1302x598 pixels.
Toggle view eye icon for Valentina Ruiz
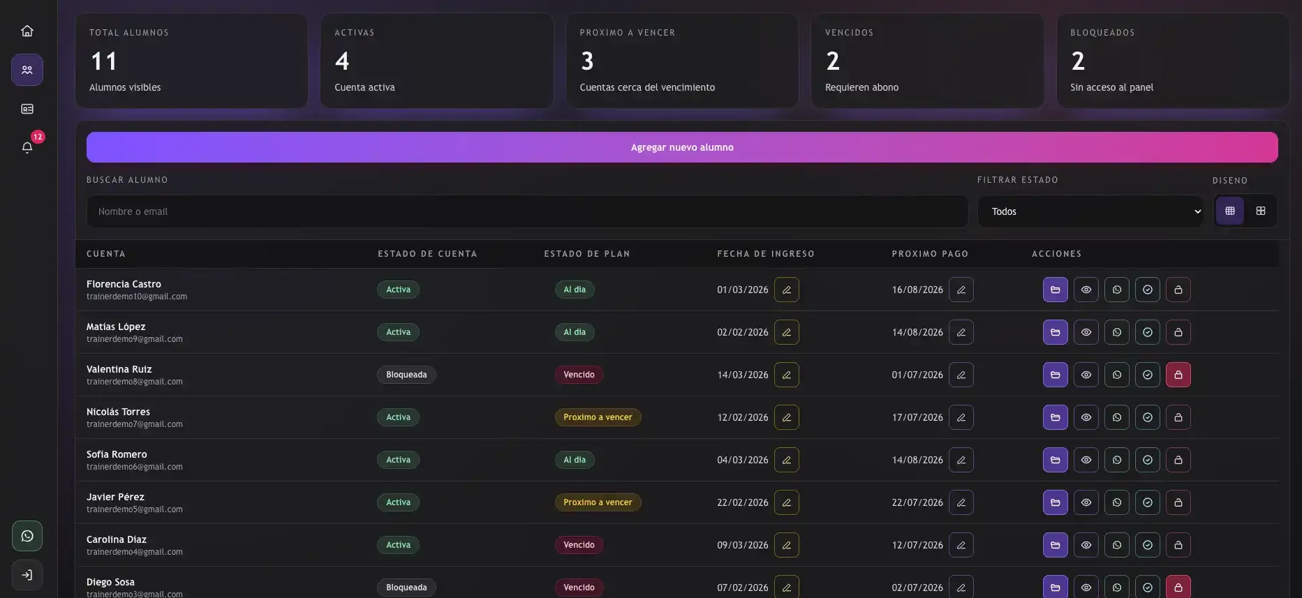click(x=1086, y=375)
